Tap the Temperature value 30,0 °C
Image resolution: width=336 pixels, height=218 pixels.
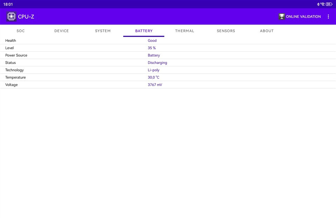coord(153,77)
